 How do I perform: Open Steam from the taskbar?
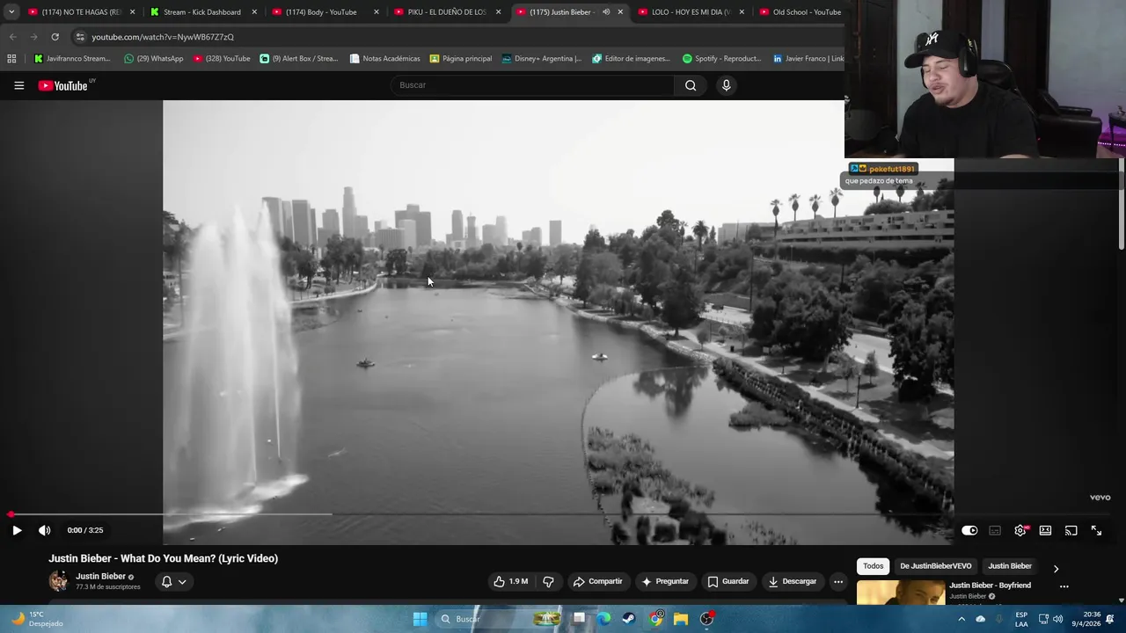[x=629, y=619]
